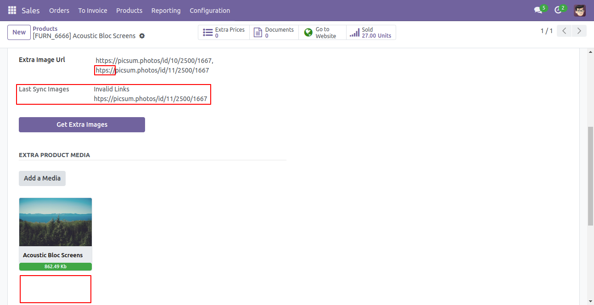Open the Products top menu
Image resolution: width=594 pixels, height=305 pixels.
point(129,10)
